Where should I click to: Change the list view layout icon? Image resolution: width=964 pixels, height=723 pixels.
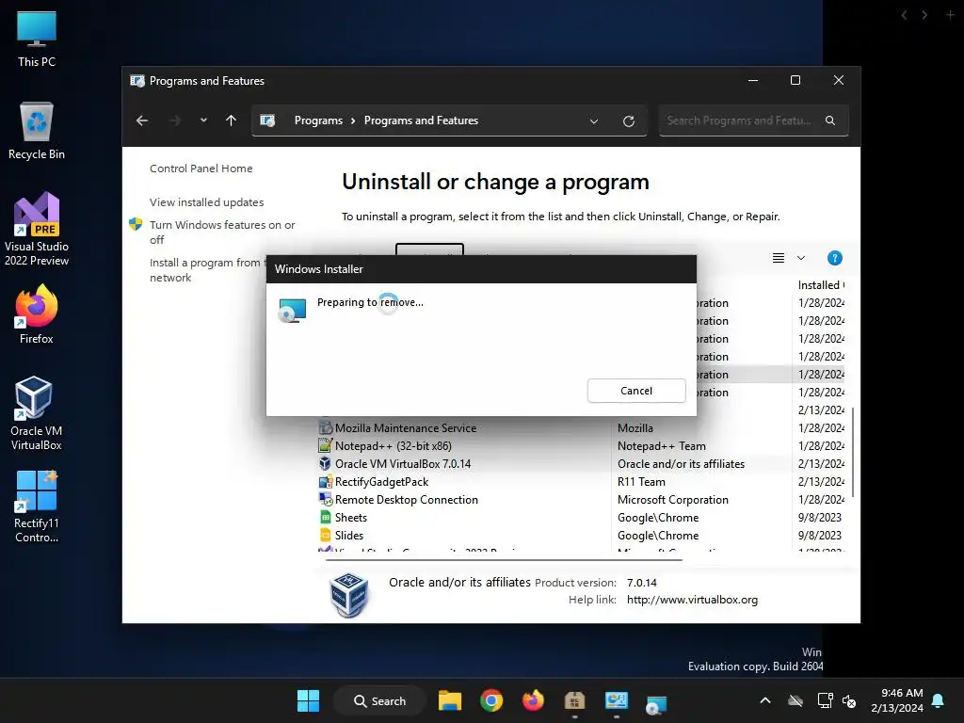point(779,258)
